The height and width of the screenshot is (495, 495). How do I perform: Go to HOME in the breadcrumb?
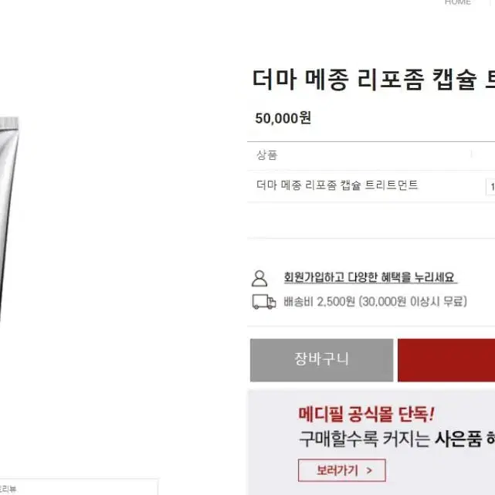coord(457,2)
